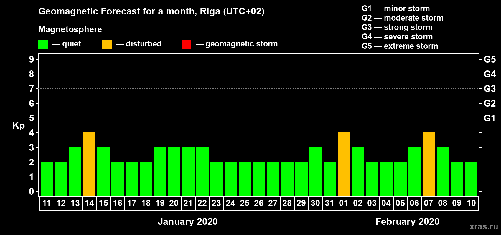This screenshot has height=235, width=501.
Task: Click the date label 07
Action: 429,203
